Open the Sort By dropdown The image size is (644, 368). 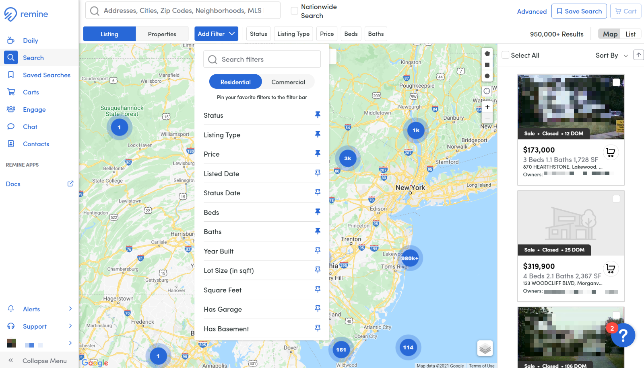click(611, 55)
